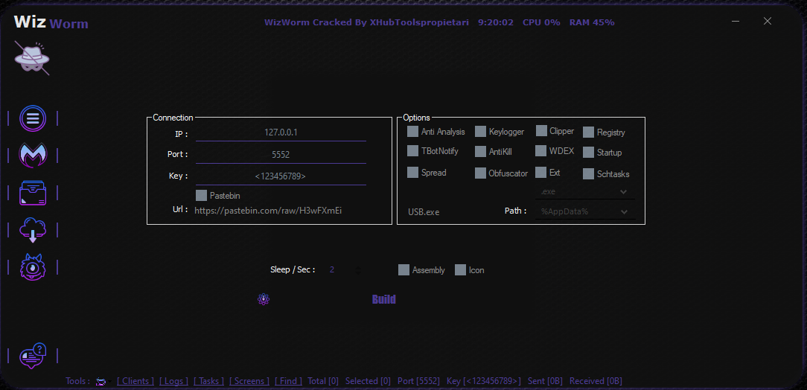Image resolution: width=807 pixels, height=390 pixels.
Task: Check the Registry option
Action: click(588, 132)
